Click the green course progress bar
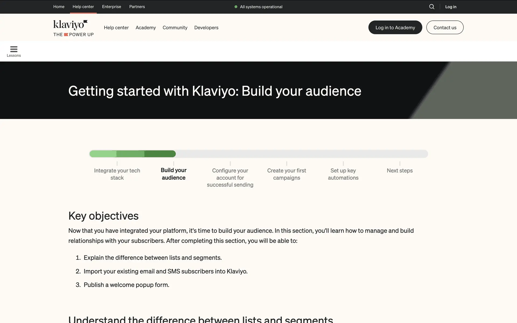The height and width of the screenshot is (323, 517). point(132,154)
